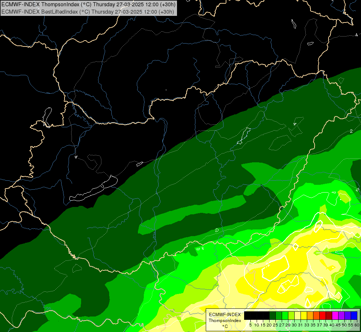Click the dark green 20–25 legend swatch

[x=273, y=315]
